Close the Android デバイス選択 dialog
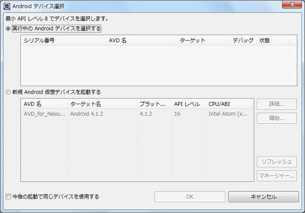This screenshot has width=305, height=213. [x=292, y=4]
